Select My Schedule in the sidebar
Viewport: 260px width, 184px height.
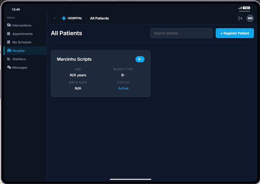click(22, 42)
